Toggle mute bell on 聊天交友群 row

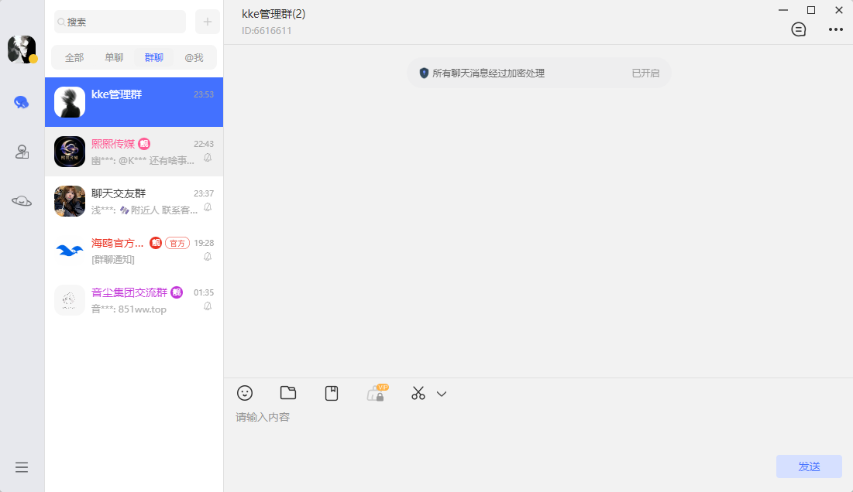(x=208, y=207)
